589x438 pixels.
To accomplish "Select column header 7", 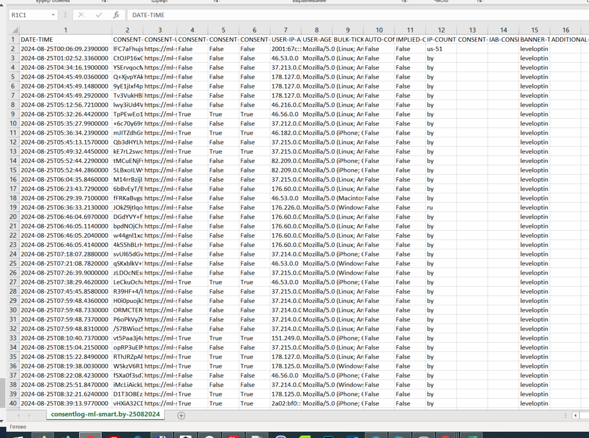I will click(285, 30).
